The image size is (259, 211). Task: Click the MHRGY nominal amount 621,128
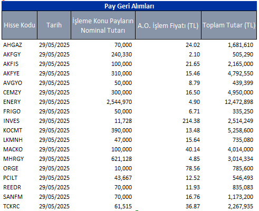pyautogui.click(x=121, y=159)
